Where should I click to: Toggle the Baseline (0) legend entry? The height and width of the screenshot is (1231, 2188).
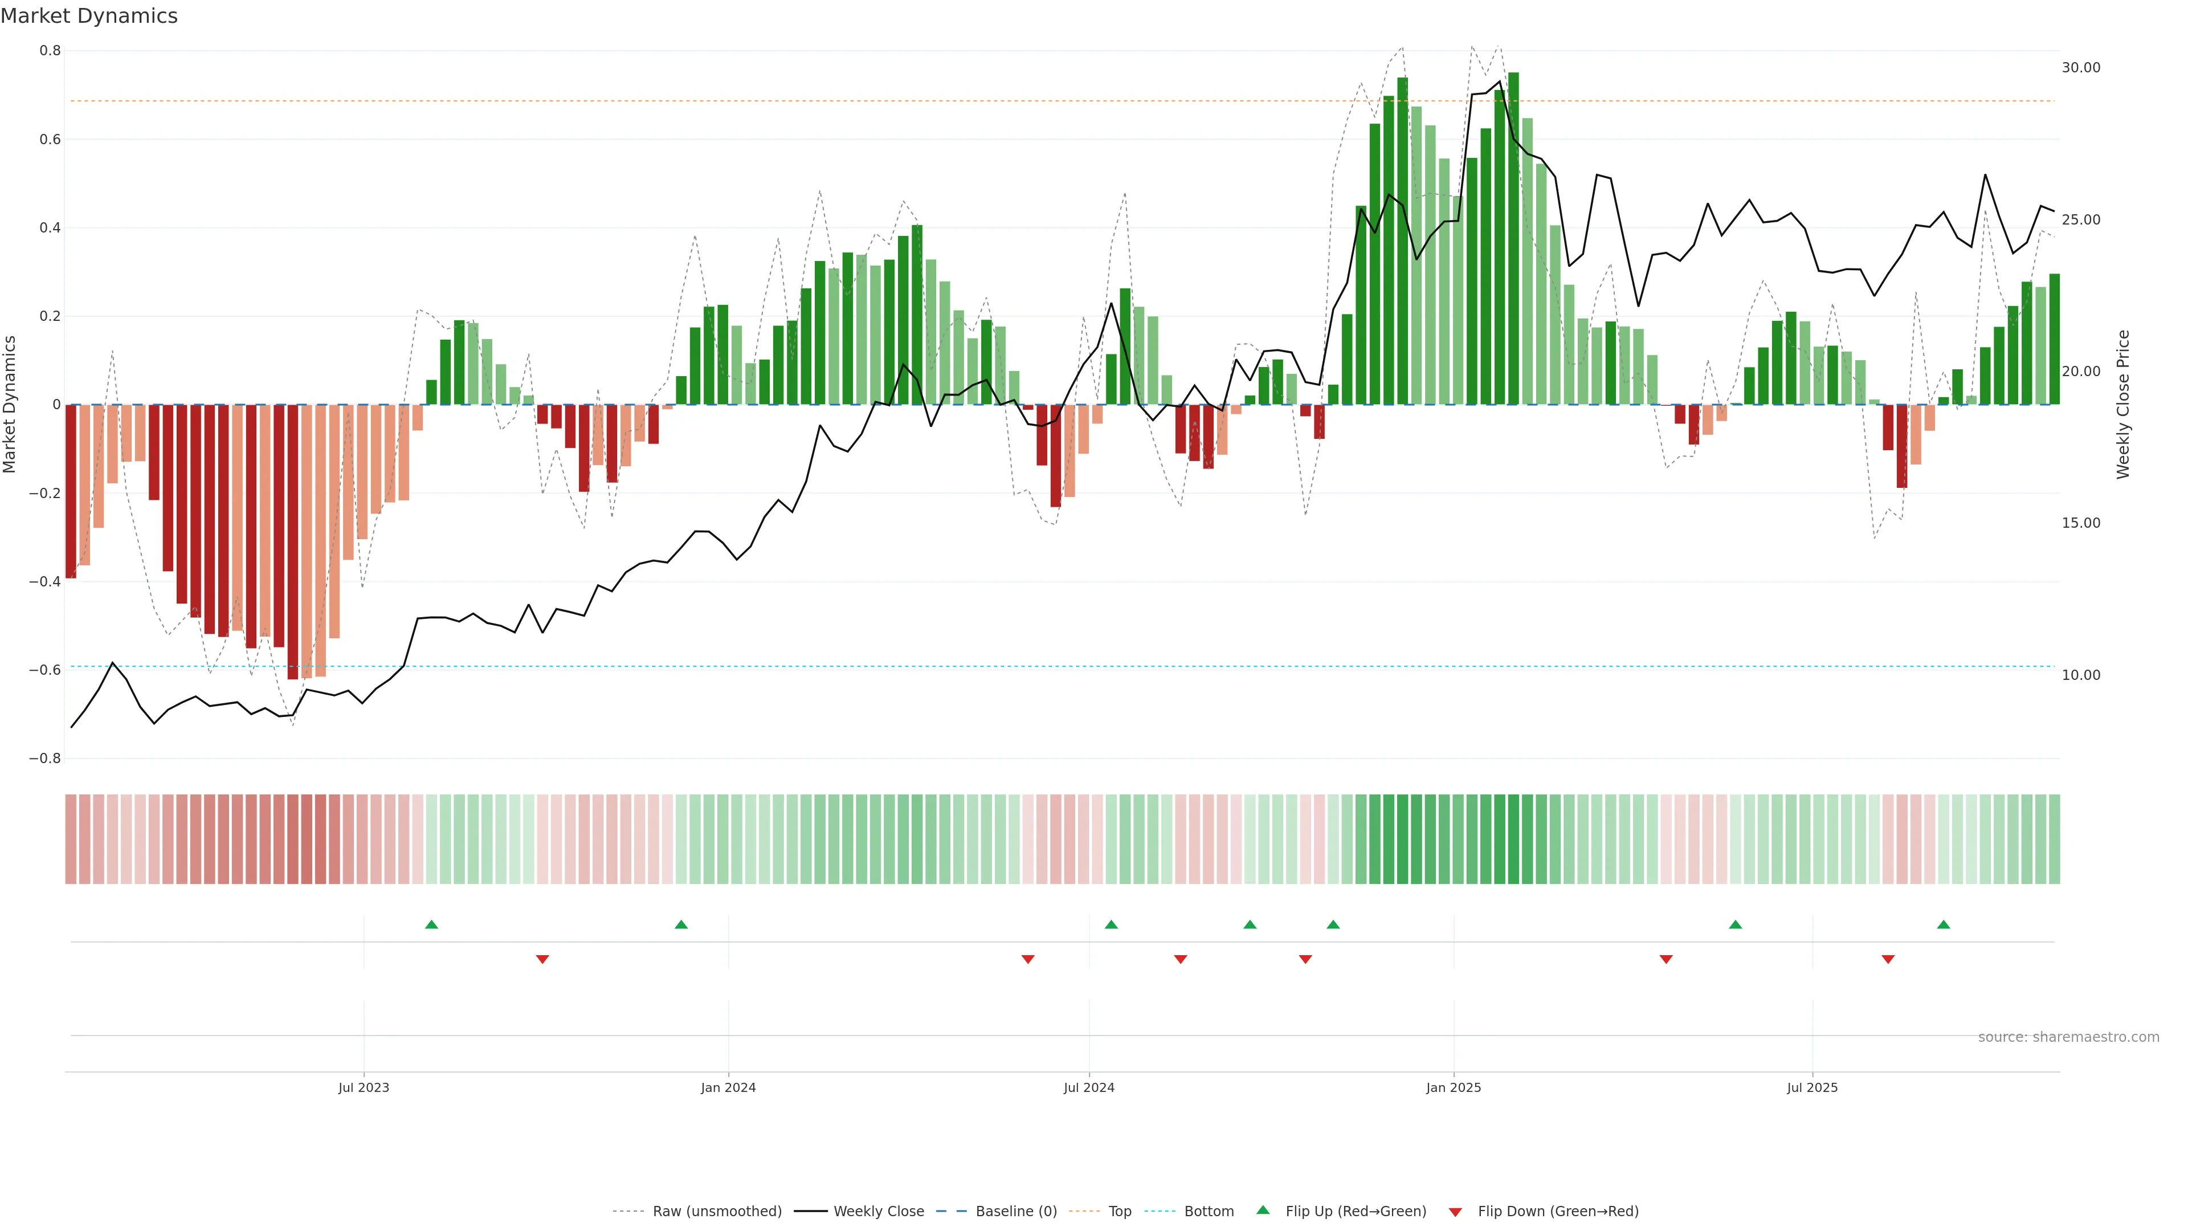[1016, 1212]
